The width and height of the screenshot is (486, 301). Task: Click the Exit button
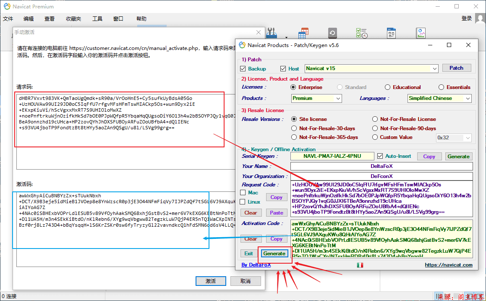pyautogui.click(x=248, y=254)
